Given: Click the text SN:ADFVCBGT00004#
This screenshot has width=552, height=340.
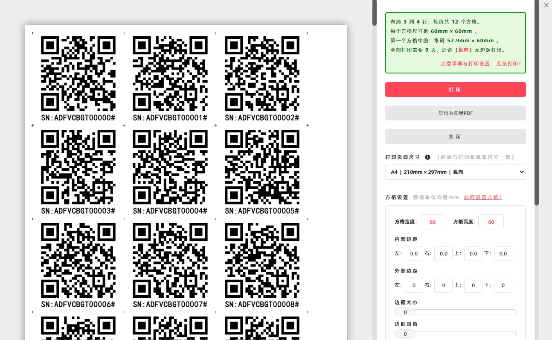Looking at the screenshot, I should (x=170, y=211).
